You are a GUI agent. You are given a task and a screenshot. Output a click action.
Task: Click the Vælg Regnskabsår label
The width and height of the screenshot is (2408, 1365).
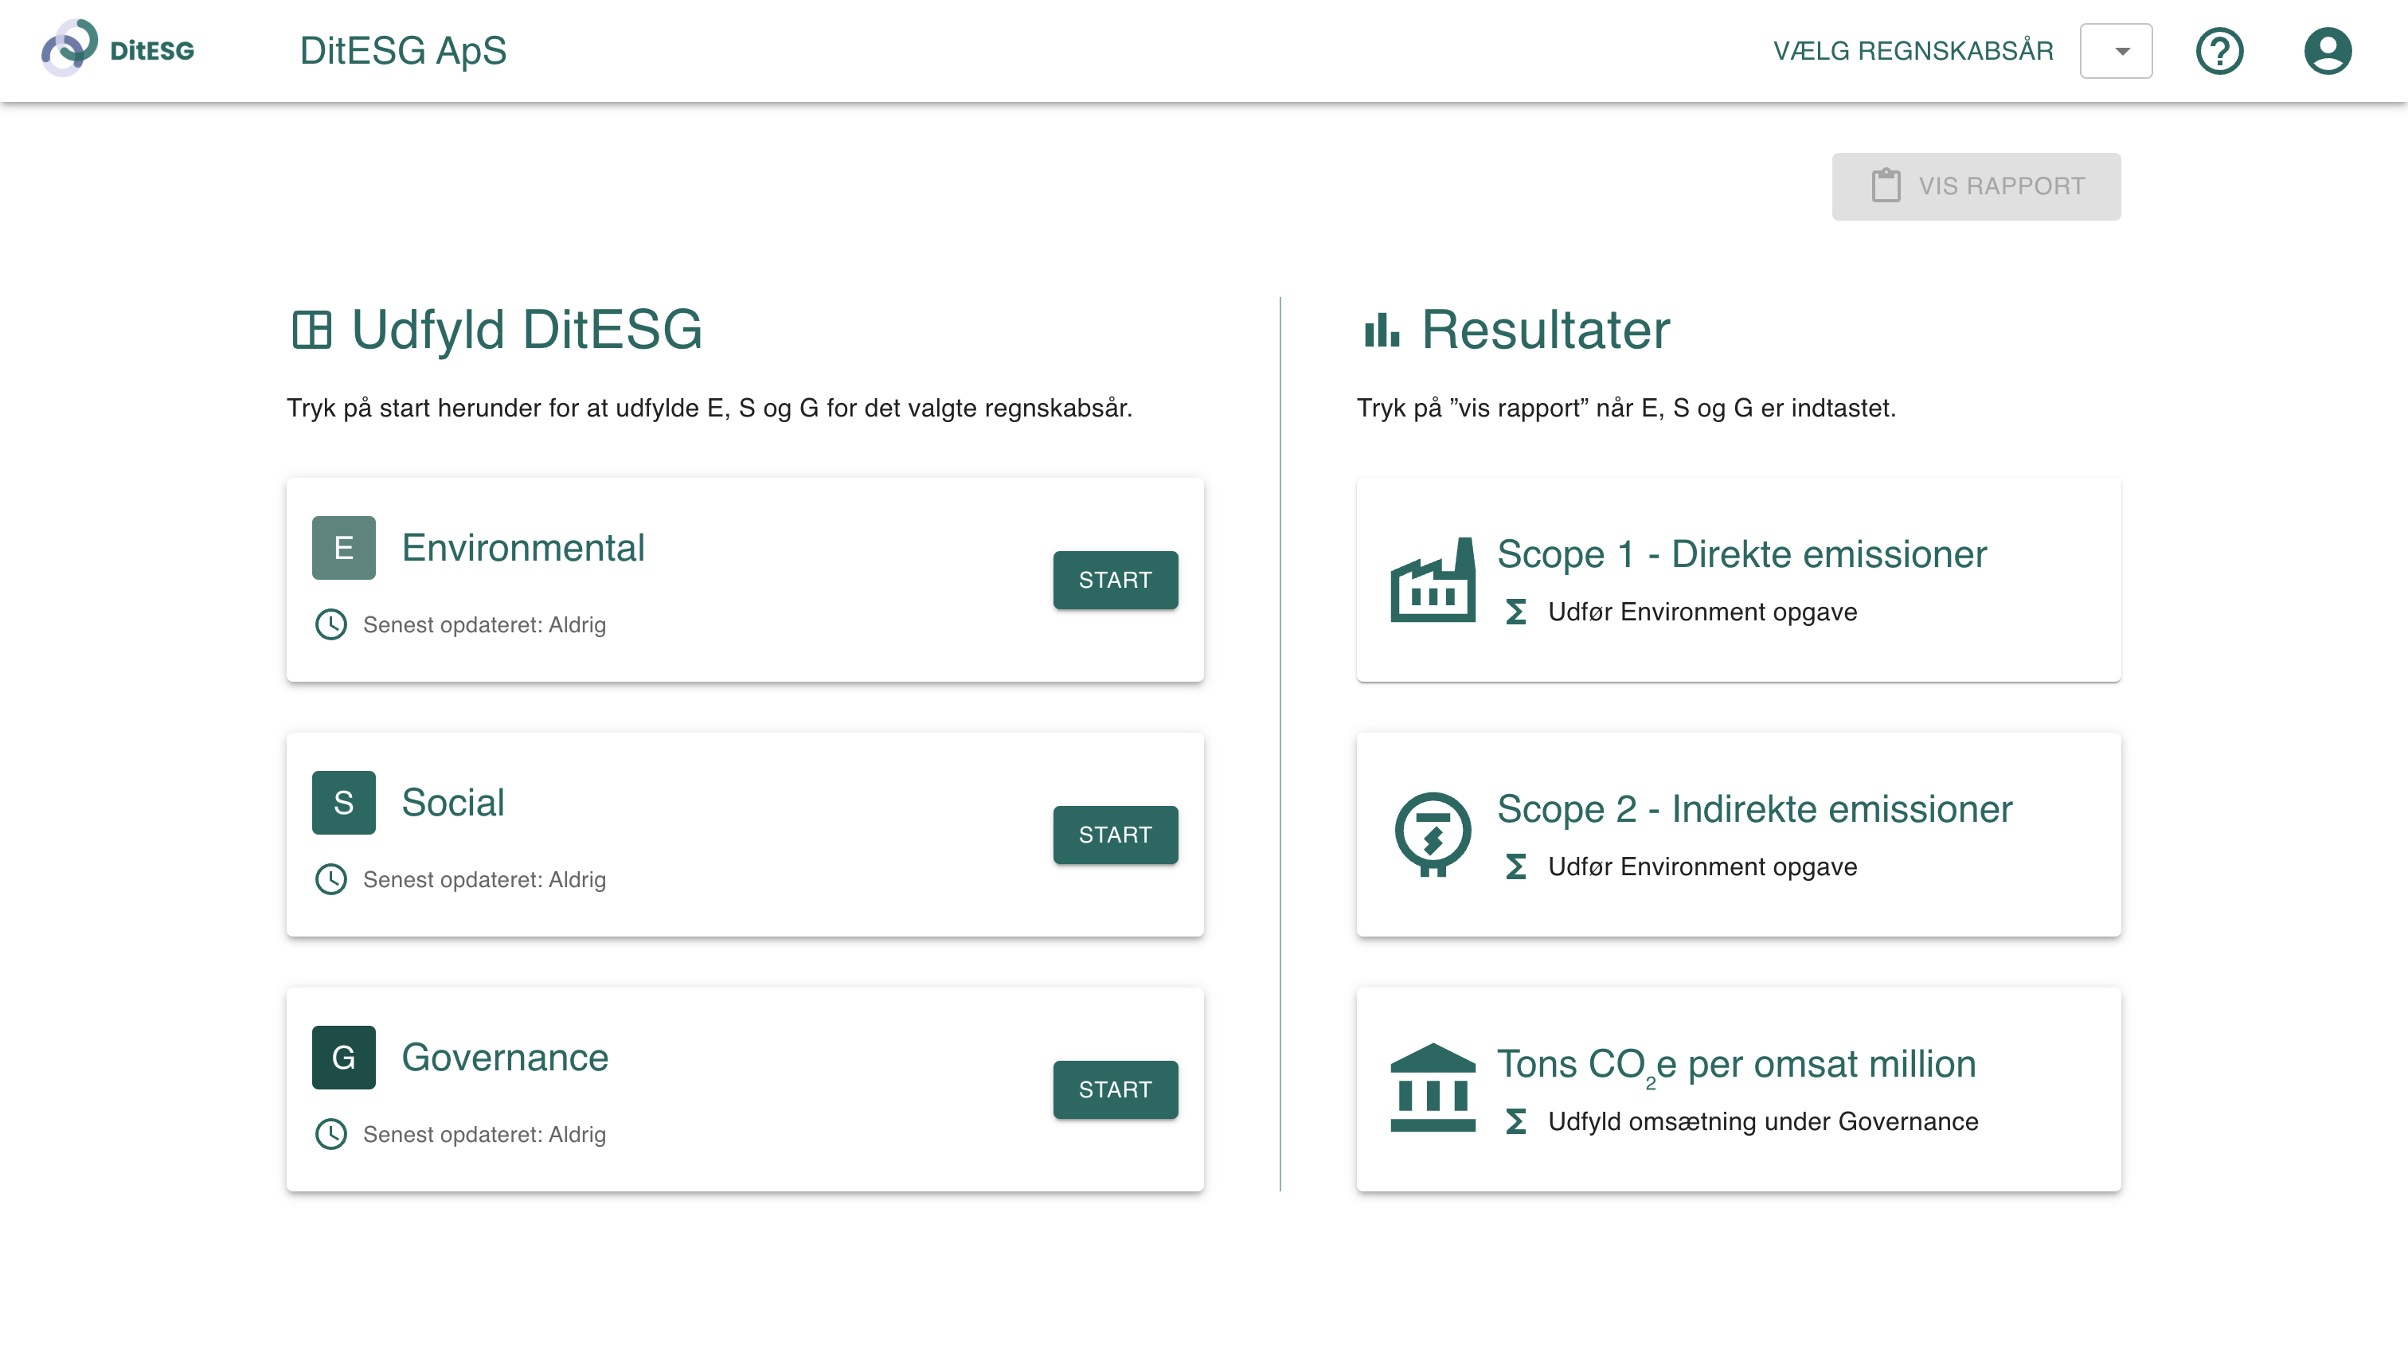(x=1912, y=51)
